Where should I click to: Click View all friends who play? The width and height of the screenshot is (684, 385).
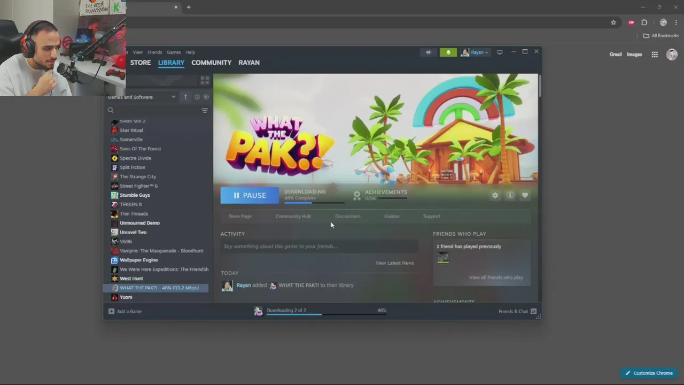coord(496,278)
